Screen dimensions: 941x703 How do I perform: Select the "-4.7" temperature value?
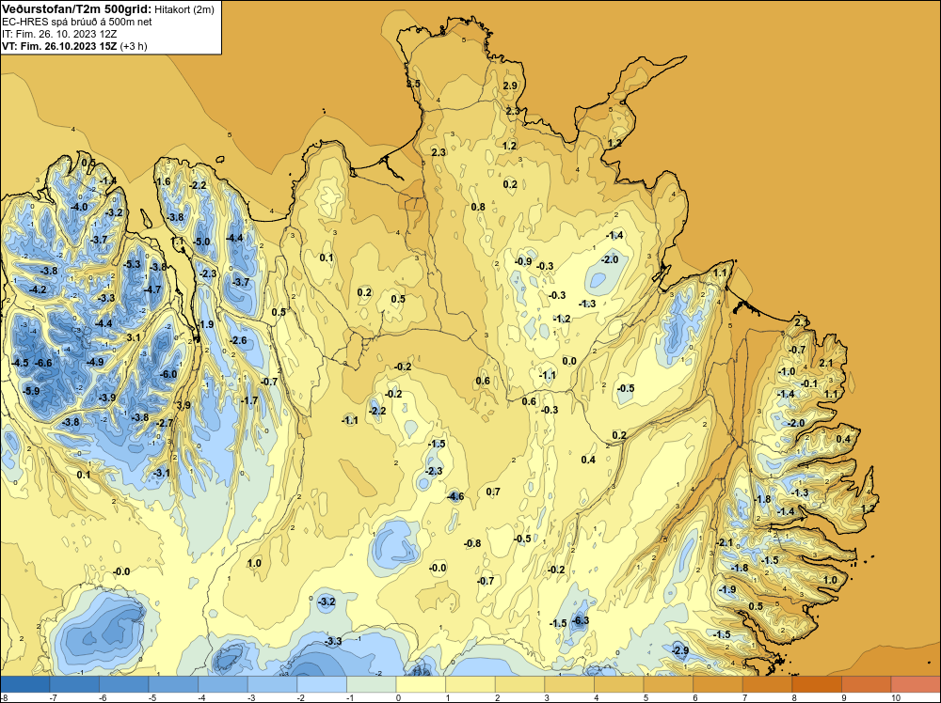click(x=152, y=289)
